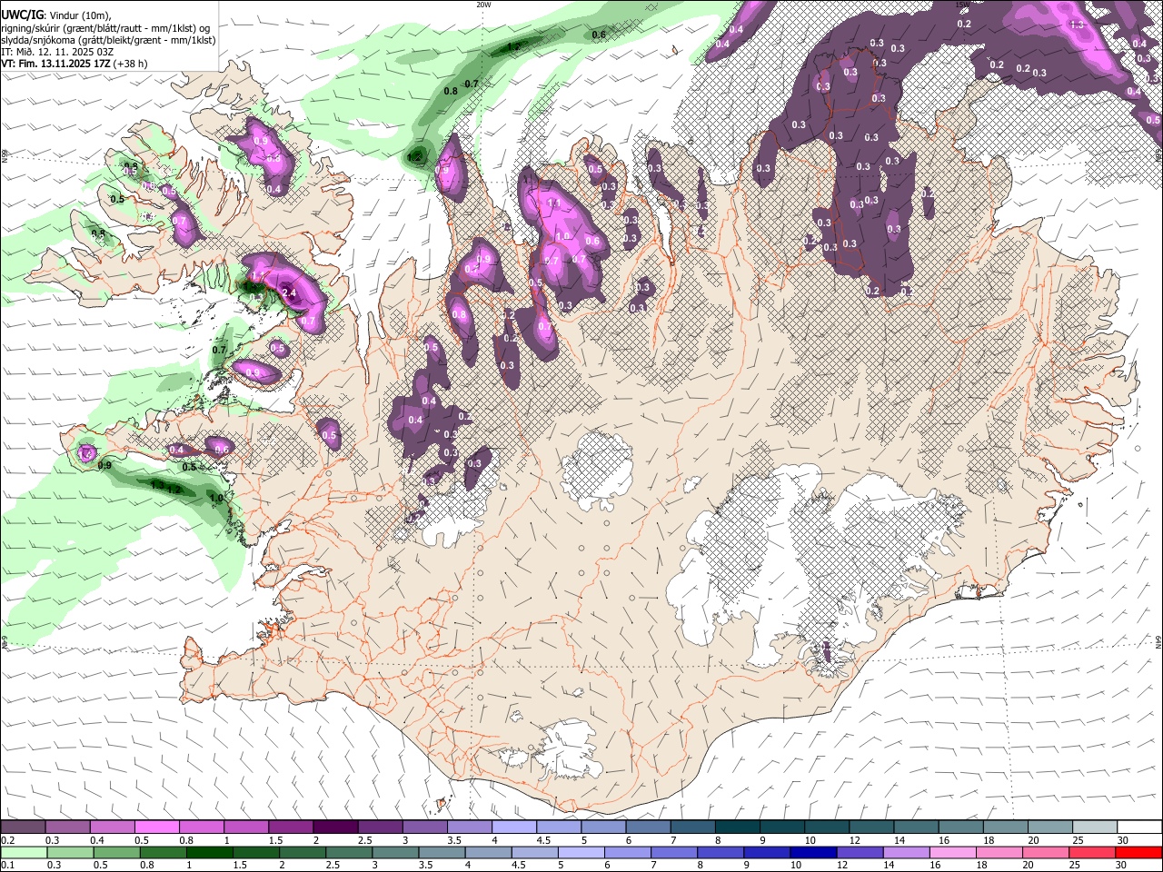
Task: Click the red 30 swatch in lower legend row
Action: pos(1139,852)
